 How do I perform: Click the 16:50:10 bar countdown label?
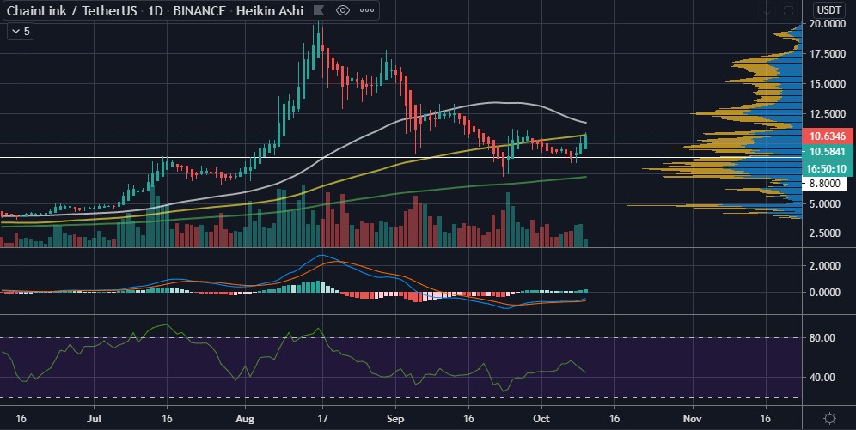pos(828,168)
